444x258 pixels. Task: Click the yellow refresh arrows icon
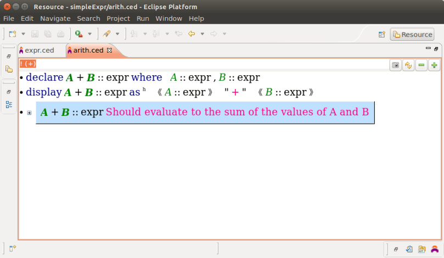[x=408, y=65]
